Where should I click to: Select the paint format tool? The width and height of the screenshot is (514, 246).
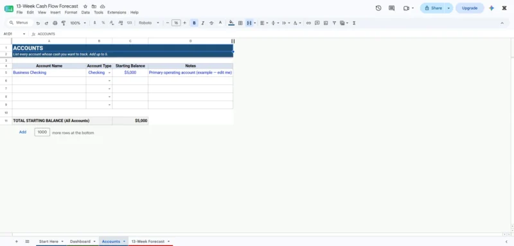point(64,23)
